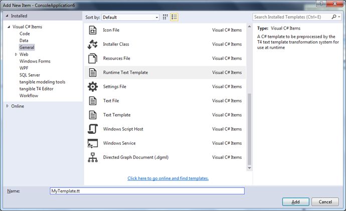Screen dimensions: 346x211
Task: Expand the Web node arrow
Action: coord(16,54)
